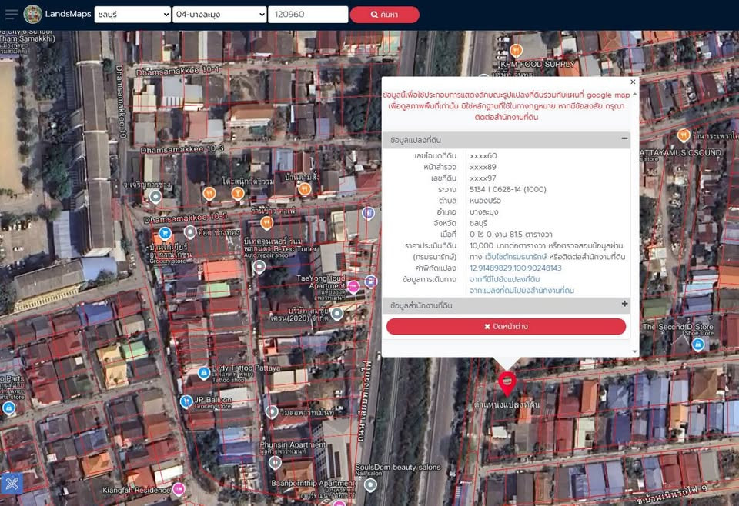Open the hamburger menu icon
The height and width of the screenshot is (506, 739).
(12, 14)
